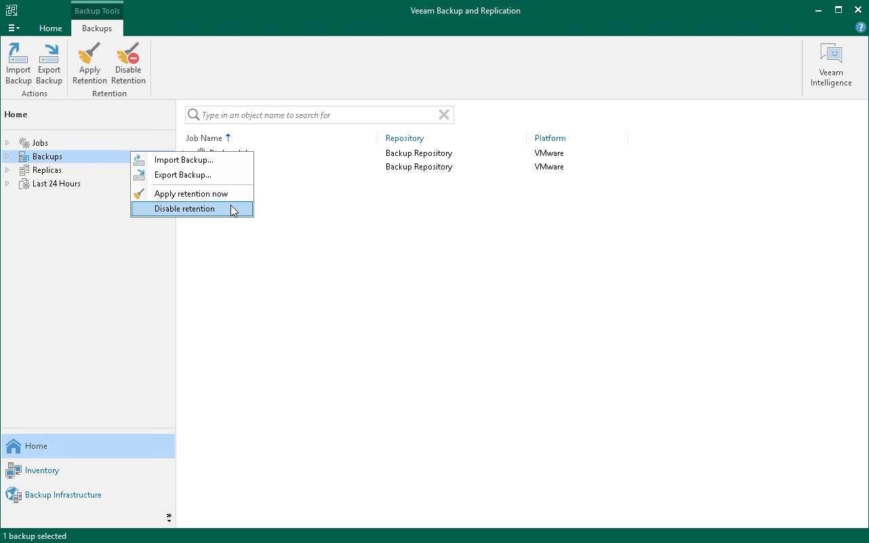Open Veeam Intelligence assistant
The width and height of the screenshot is (869, 543).
(x=831, y=66)
